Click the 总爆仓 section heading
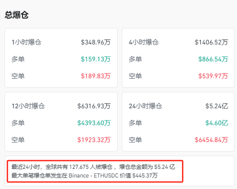Screen dimensions: 237x189 tap(16, 15)
